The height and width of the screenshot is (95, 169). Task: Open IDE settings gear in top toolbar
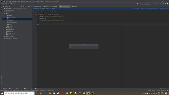[x=166, y=4]
